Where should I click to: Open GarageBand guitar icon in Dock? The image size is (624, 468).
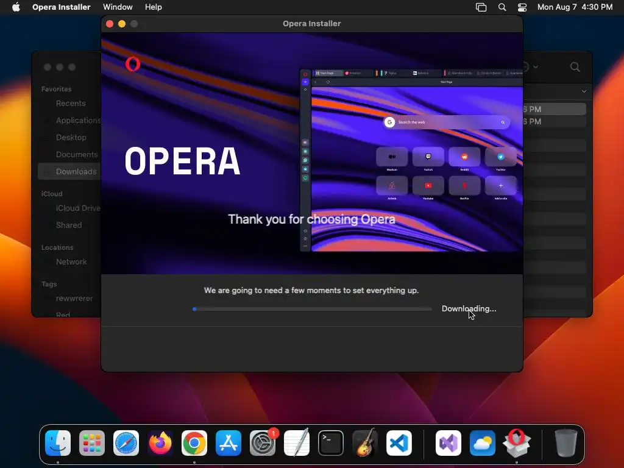pyautogui.click(x=365, y=443)
